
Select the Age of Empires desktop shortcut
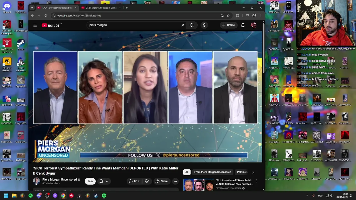click(x=21, y=64)
